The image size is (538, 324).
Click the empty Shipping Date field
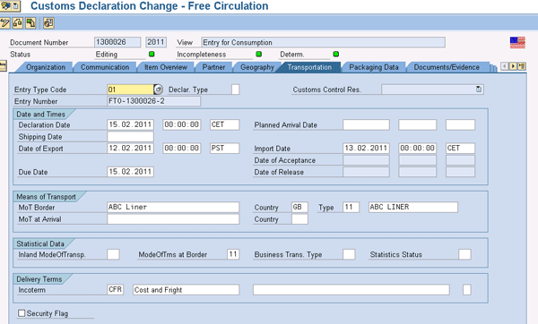click(x=130, y=137)
